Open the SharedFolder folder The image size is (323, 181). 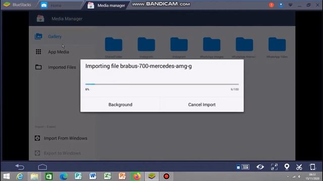[x=114, y=47]
